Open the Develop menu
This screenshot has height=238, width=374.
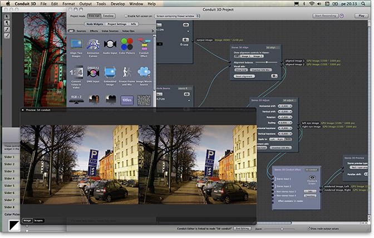click(x=117, y=4)
